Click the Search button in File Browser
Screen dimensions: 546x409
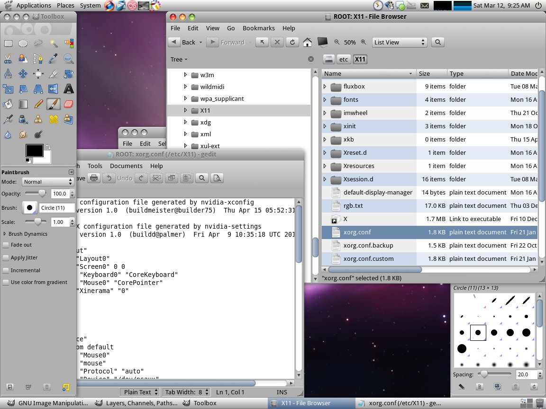(438, 43)
